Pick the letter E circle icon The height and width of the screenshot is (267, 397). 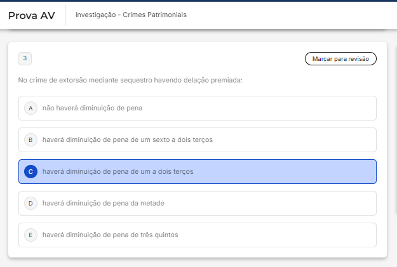point(30,235)
